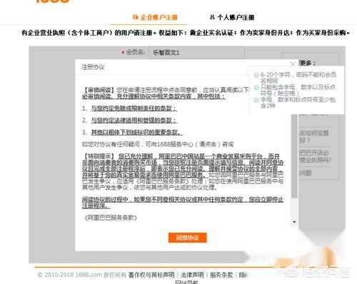Open the 《阿里巴巴服务条款》 link
This screenshot has height=284, width=357.
tap(111, 218)
